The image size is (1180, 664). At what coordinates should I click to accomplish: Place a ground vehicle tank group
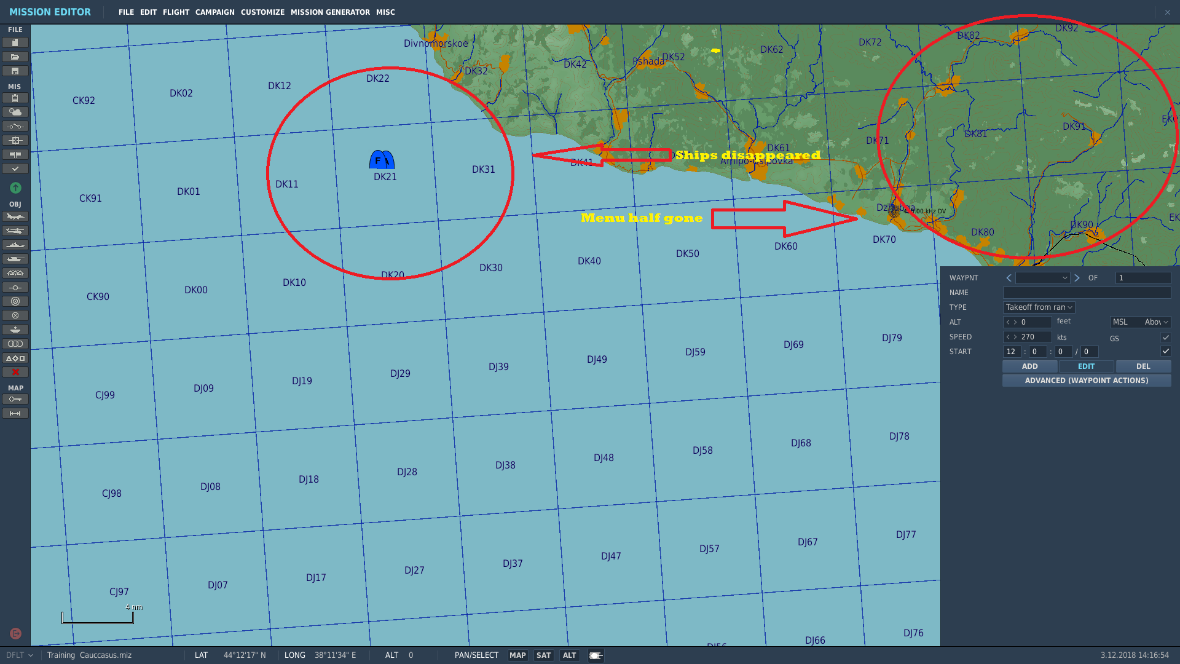tap(15, 259)
